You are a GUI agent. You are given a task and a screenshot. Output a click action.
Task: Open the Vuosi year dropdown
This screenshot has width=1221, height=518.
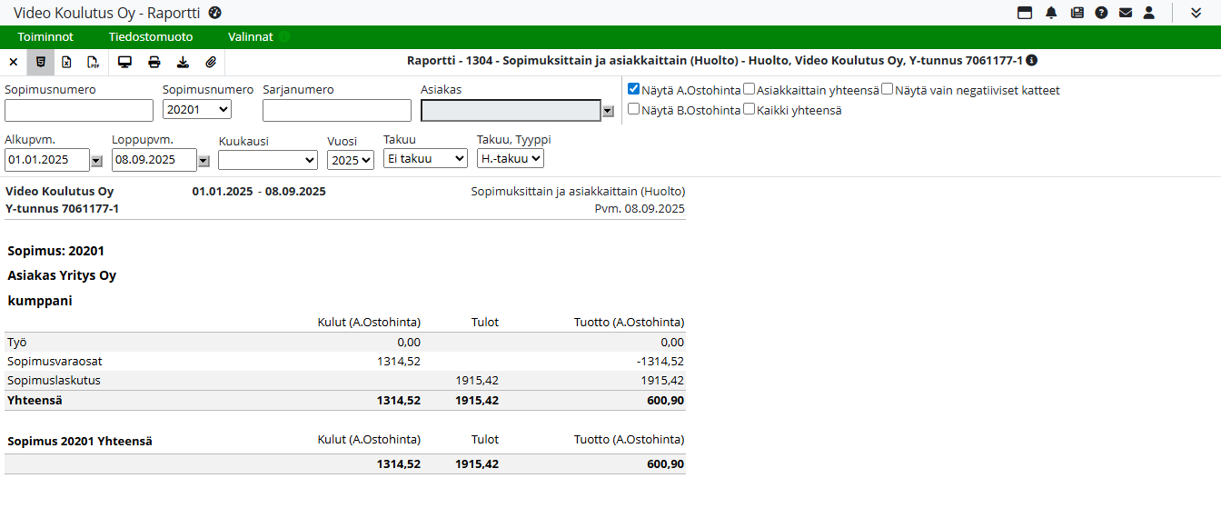tap(351, 160)
